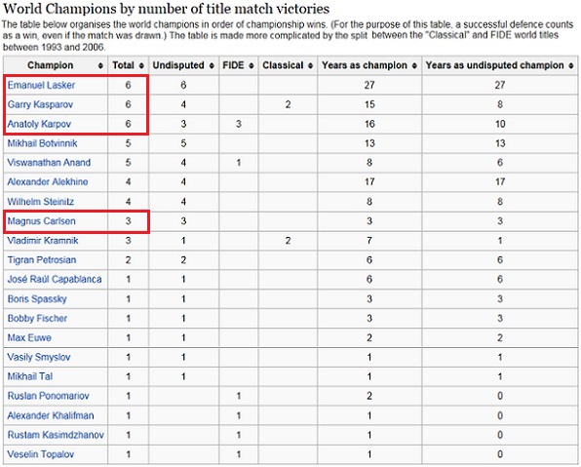581x467 pixels.
Task: Sort by Classical column arrow icon
Action: 310,65
